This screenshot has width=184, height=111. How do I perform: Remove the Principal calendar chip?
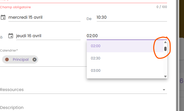click(35, 60)
